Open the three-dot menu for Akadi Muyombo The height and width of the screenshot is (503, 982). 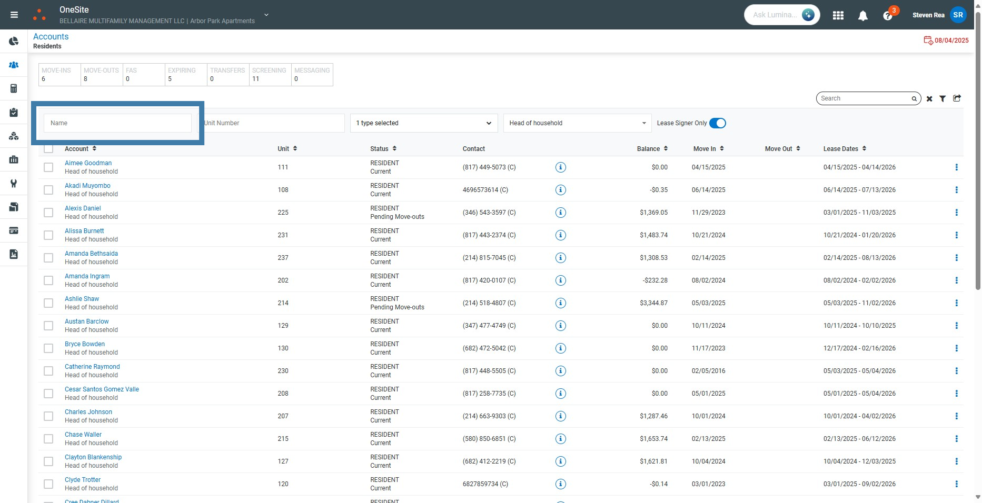pos(956,190)
